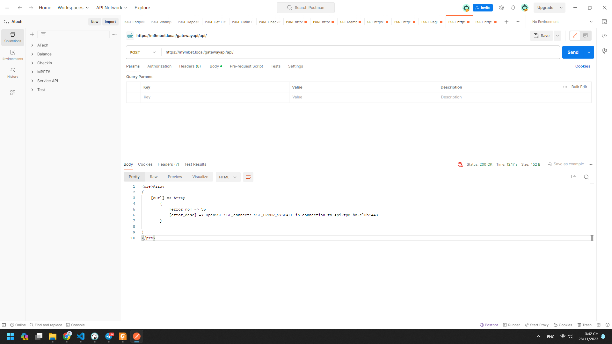Screen dimensions: 612x344
Task: Expand the Balance collection
Action: pos(32,54)
